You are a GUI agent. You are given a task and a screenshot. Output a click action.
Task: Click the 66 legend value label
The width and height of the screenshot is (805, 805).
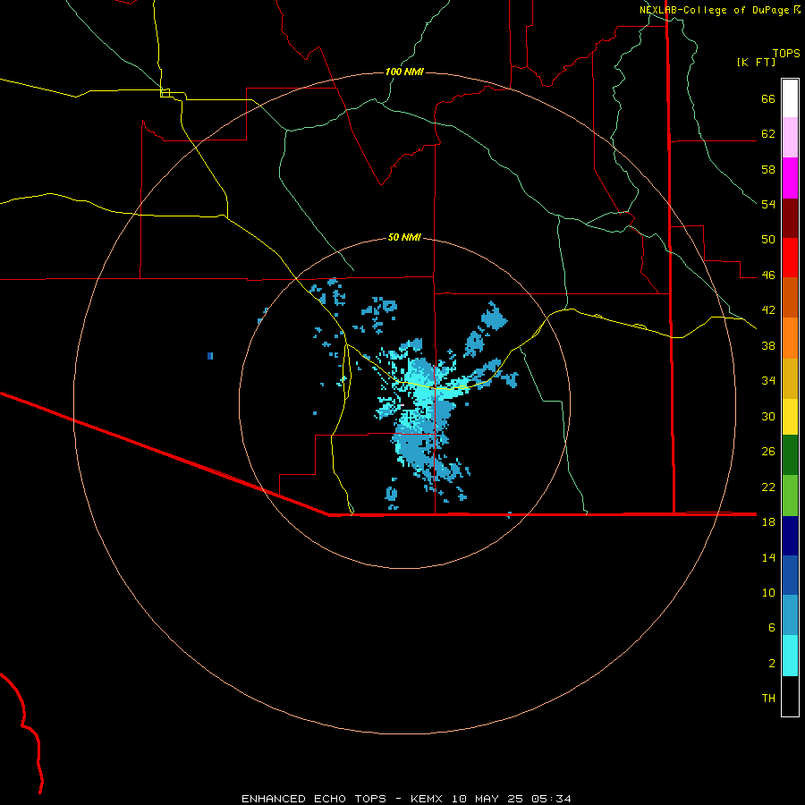coord(768,98)
